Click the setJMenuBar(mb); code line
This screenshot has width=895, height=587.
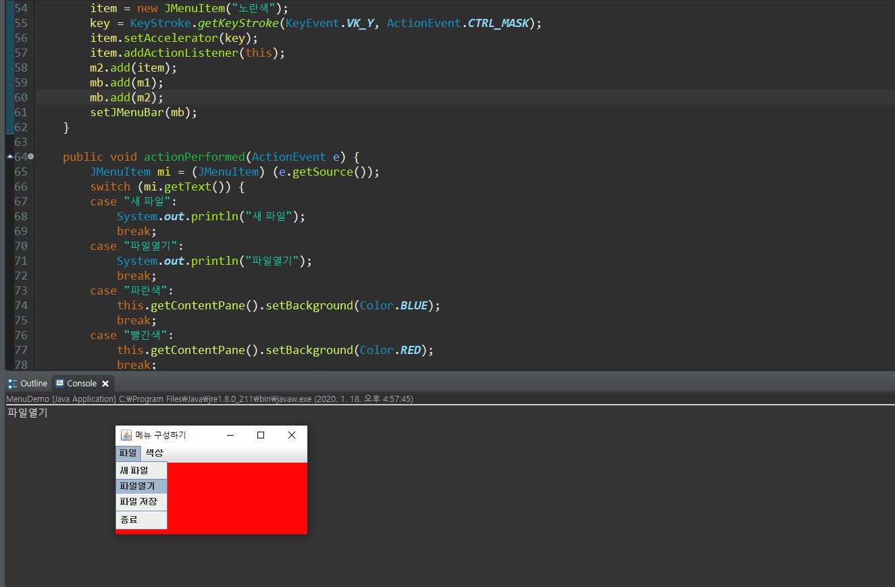point(144,112)
